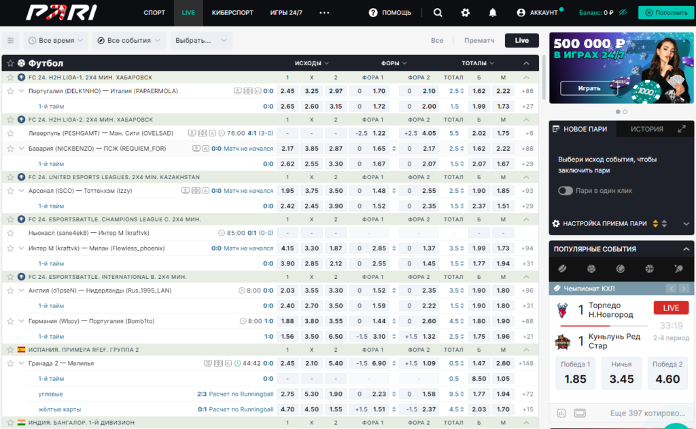Open the filter sliders icon
696x429 pixels.
pyautogui.click(x=11, y=40)
